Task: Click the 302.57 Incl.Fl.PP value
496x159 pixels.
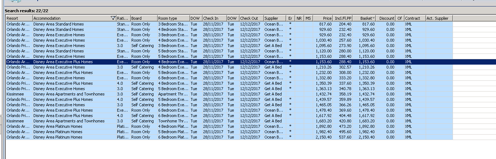Action: coord(345,67)
